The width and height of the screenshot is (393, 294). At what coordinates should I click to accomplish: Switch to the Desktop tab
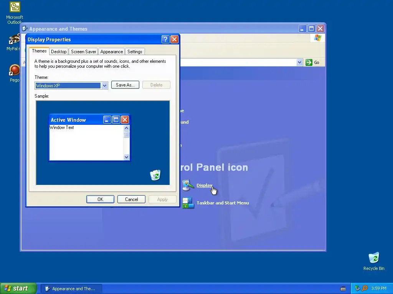(x=59, y=52)
